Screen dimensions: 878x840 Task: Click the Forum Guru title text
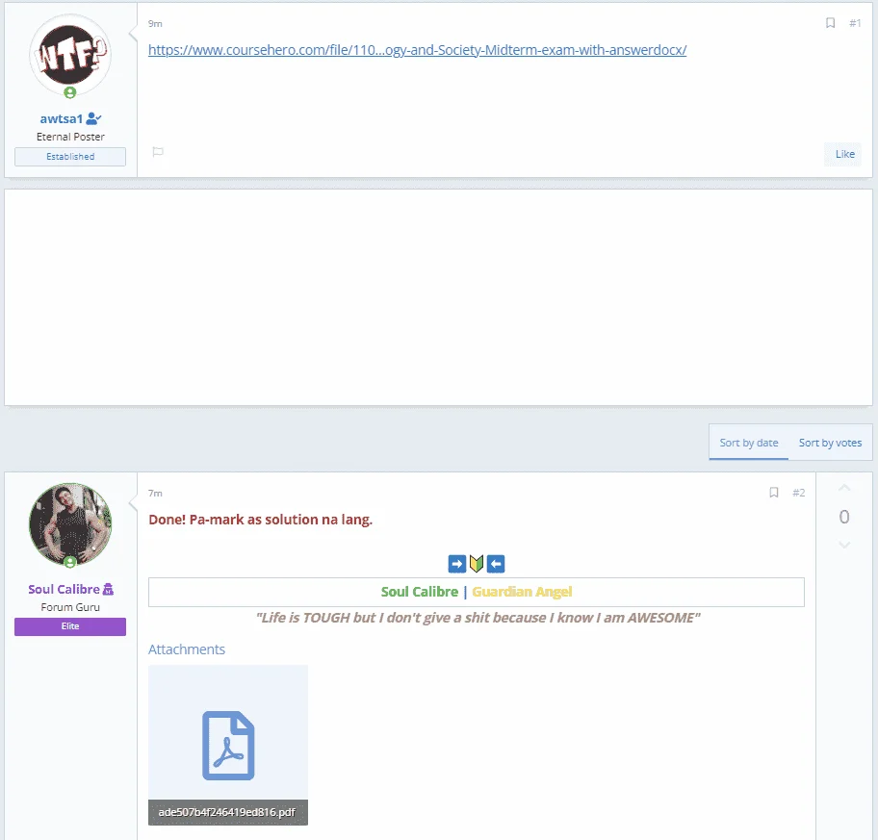pos(70,607)
